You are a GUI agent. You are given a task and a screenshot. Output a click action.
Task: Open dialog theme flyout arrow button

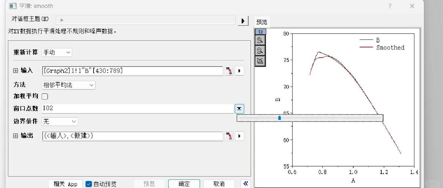point(243,21)
